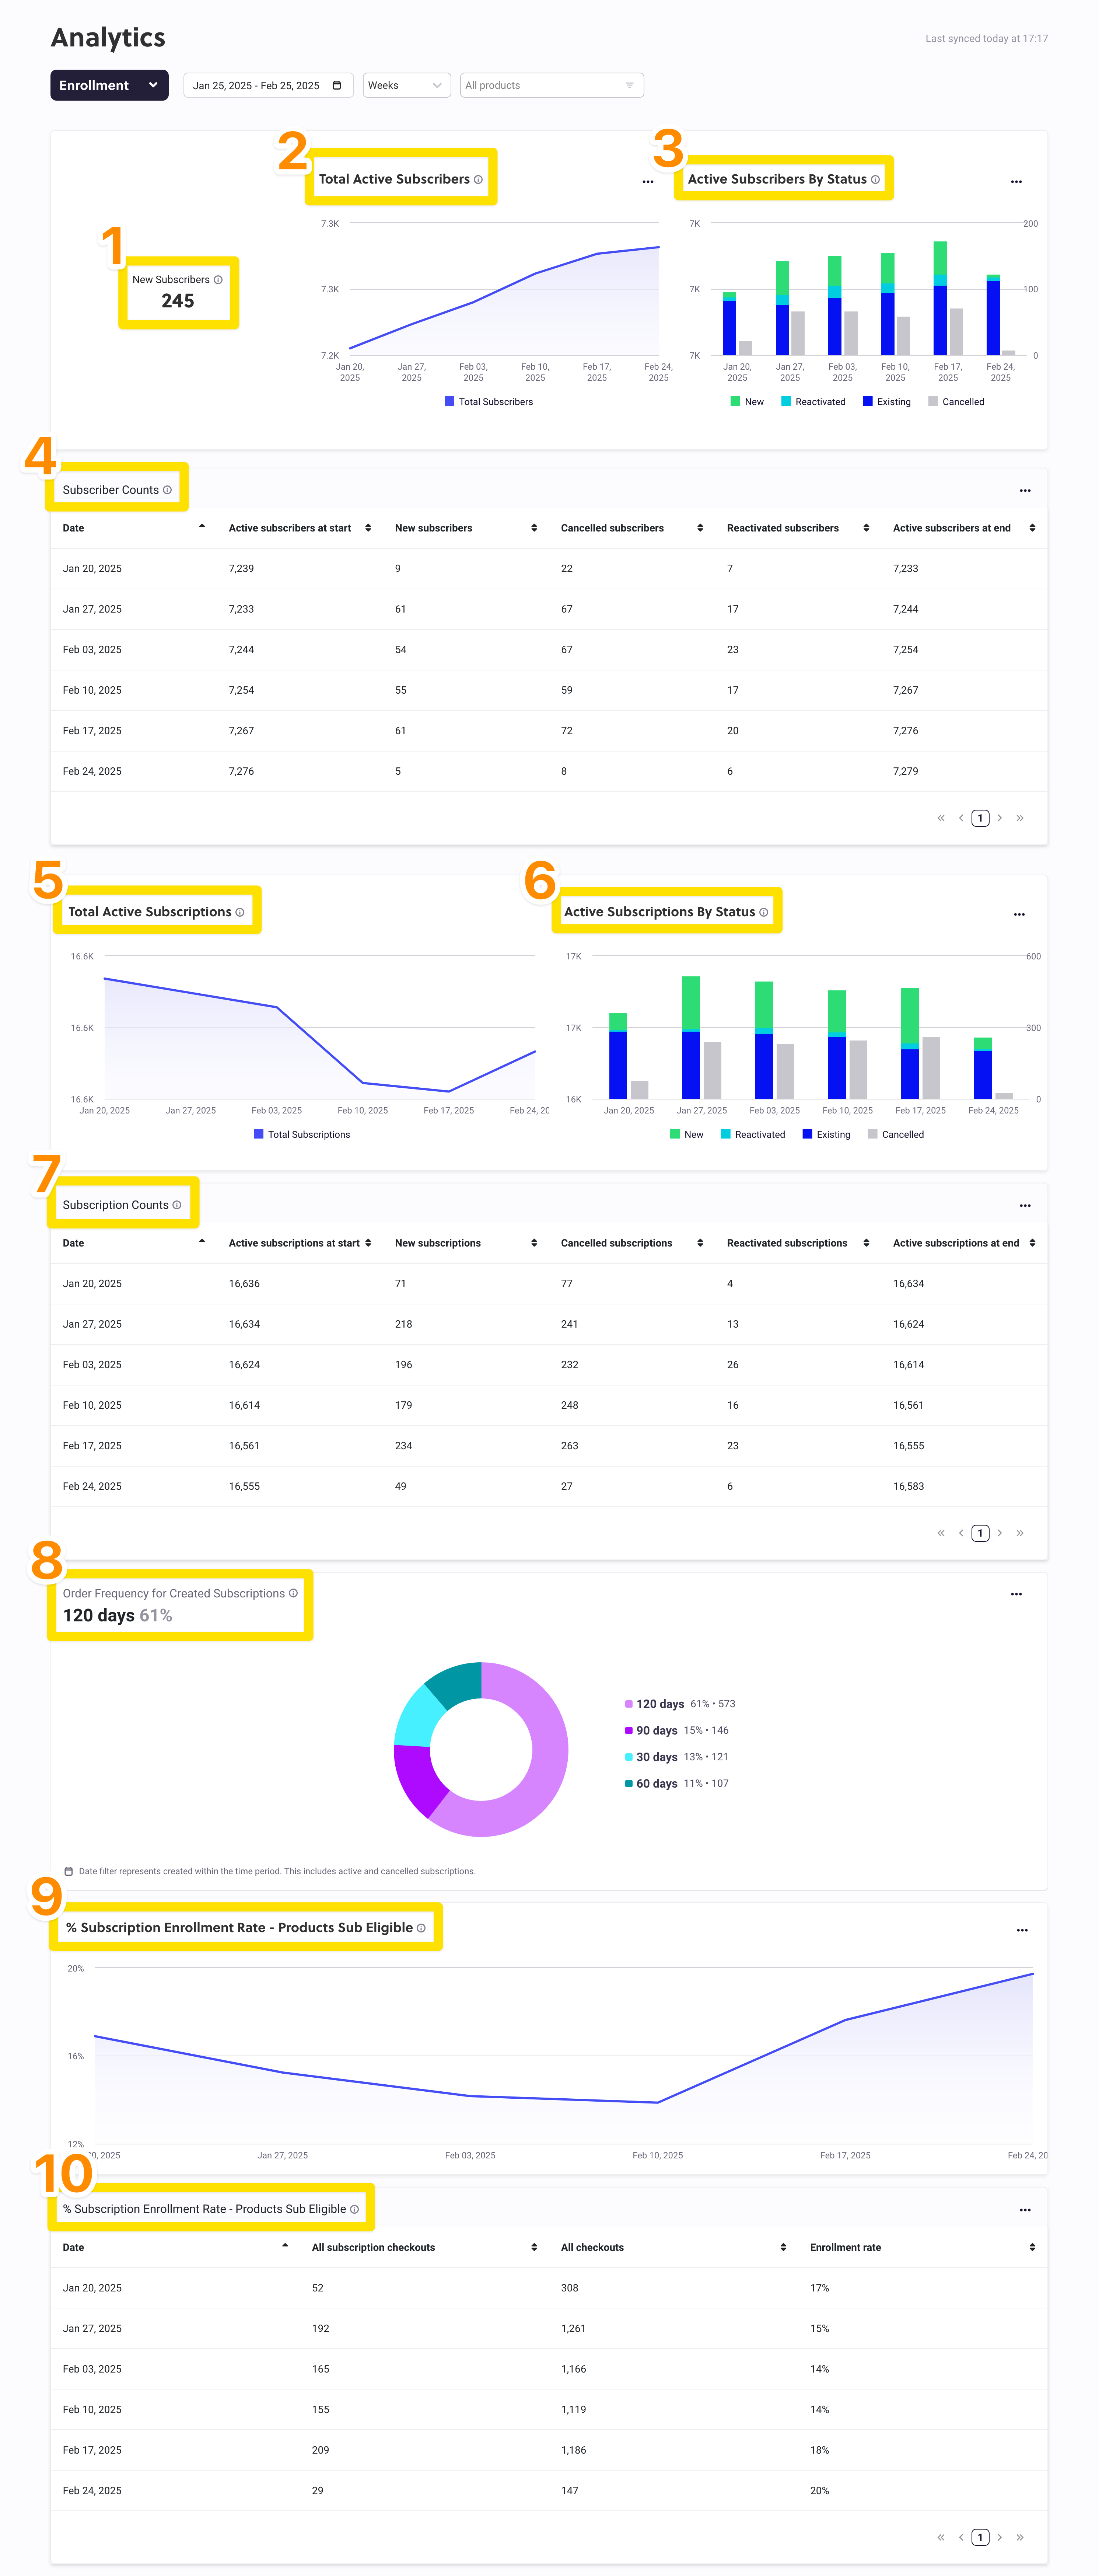The width and height of the screenshot is (1099, 2576).
Task: Open the Enrollment report dropdown
Action: [109, 85]
